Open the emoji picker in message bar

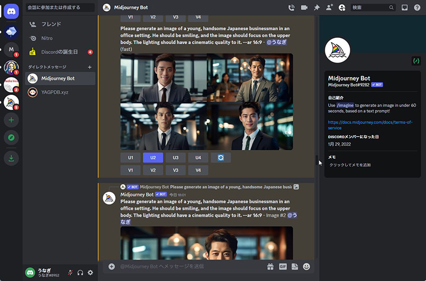(307, 266)
